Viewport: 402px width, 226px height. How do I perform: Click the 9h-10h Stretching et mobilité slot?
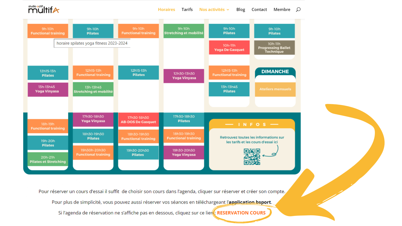184,31
